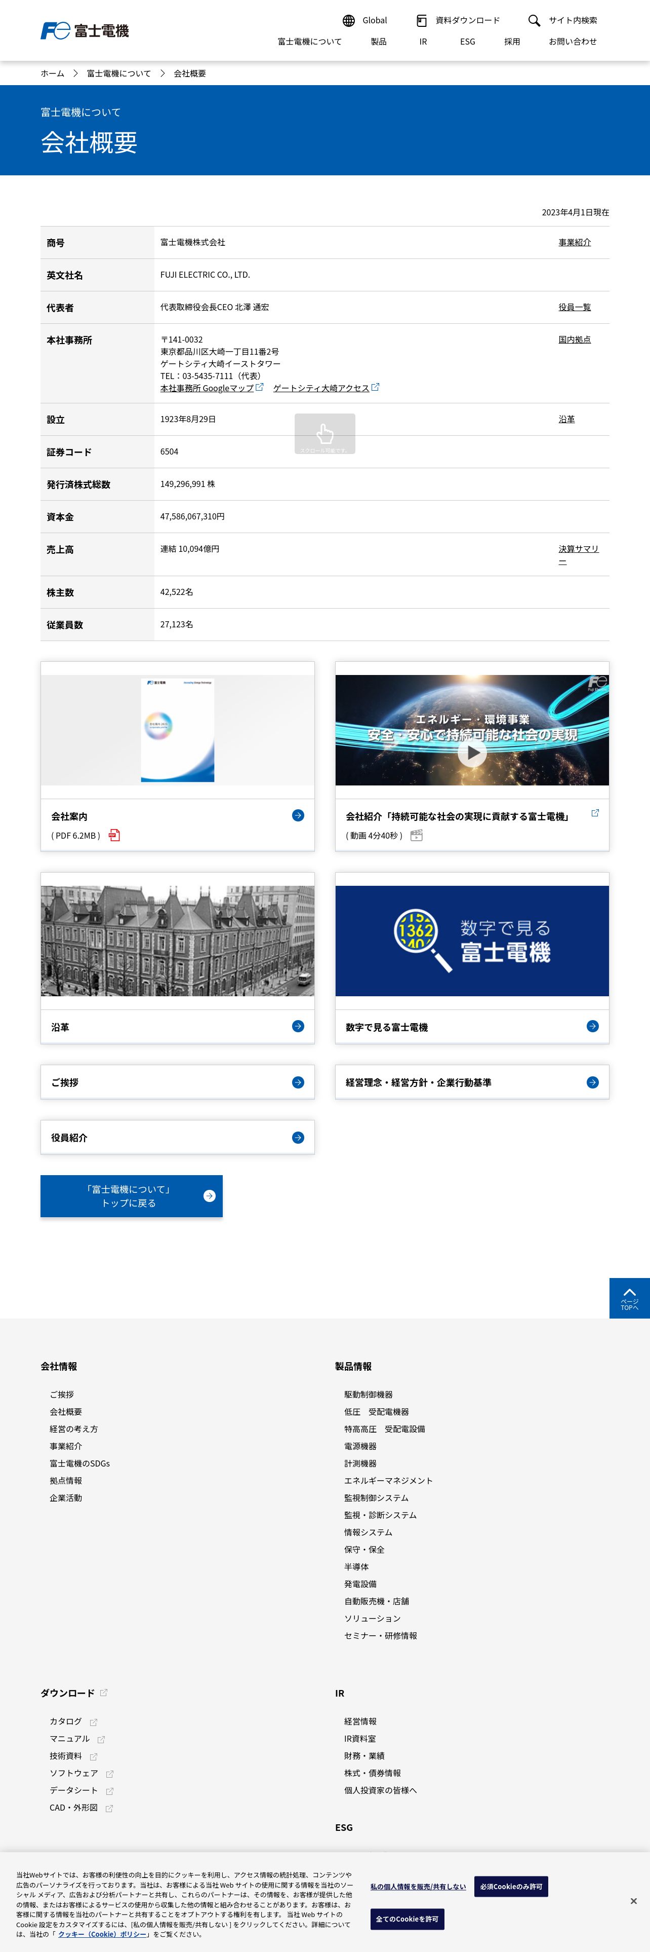Open 役員一覧 link
The width and height of the screenshot is (650, 1952).
tap(575, 307)
